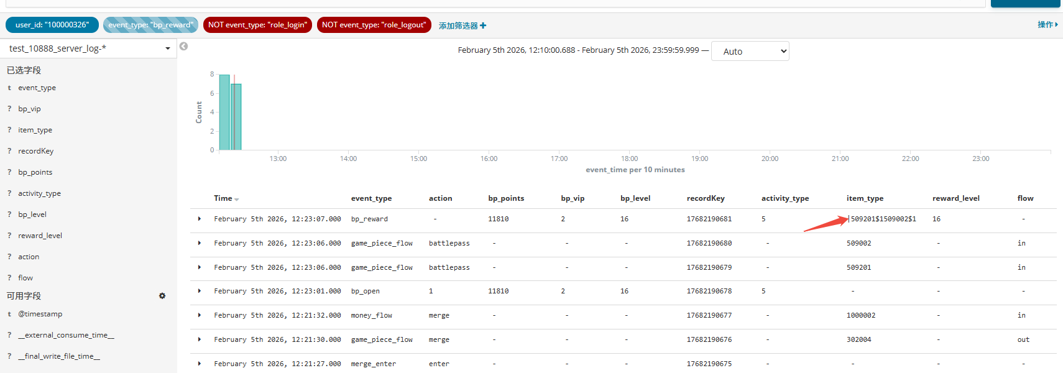Image resolution: width=1063 pixels, height=373 pixels.
Task: Click the 添加筛选器 add filter link
Action: coord(458,26)
